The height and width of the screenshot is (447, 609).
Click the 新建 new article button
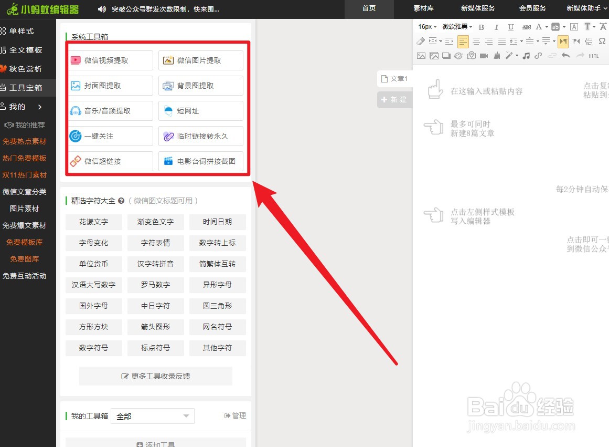[x=394, y=100]
